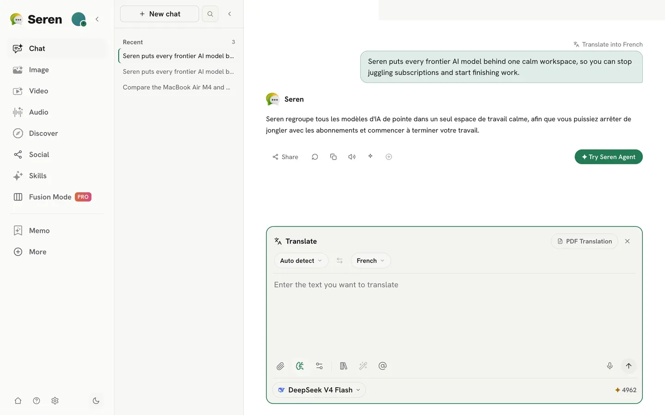
Task: Open the DeepSeek V4 Flash model selector
Action: pos(319,390)
